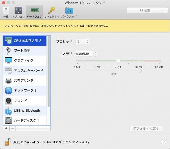This screenshot has height=149, width=170.
Task: Open the プロセッサ count dropdown
Action: pos(83,42)
